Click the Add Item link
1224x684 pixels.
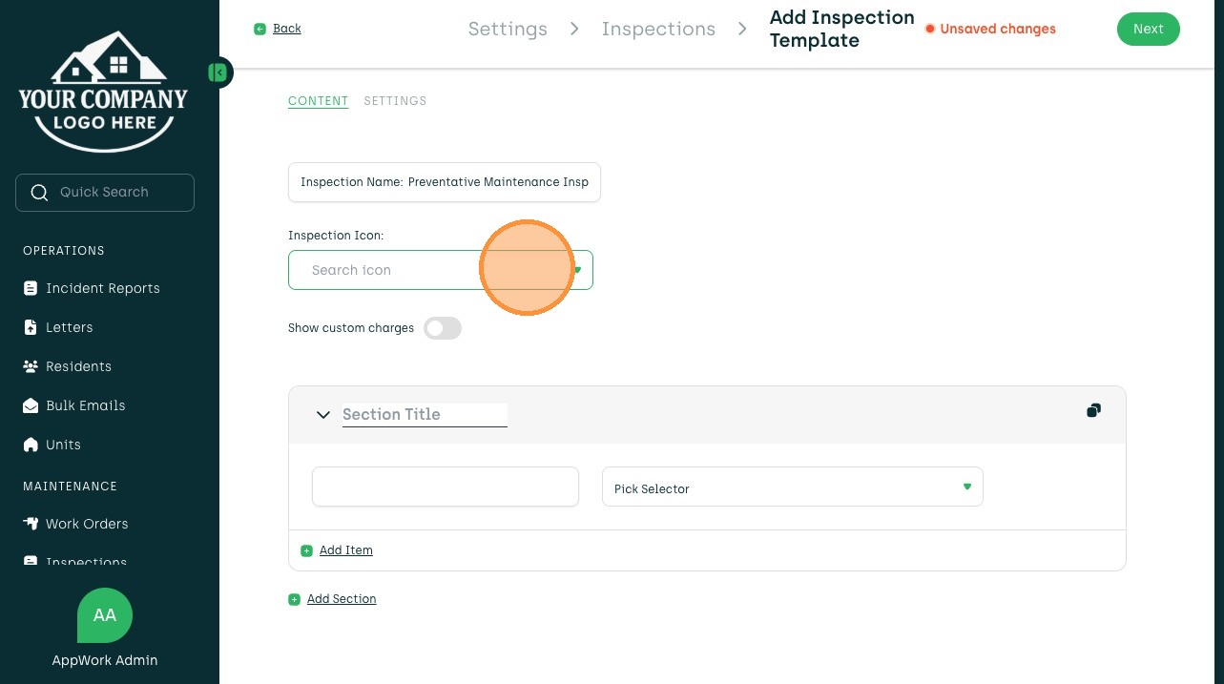[x=345, y=550]
